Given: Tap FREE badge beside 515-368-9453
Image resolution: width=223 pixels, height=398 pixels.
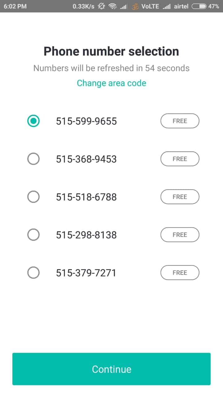Looking at the screenshot, I should 180,159.
